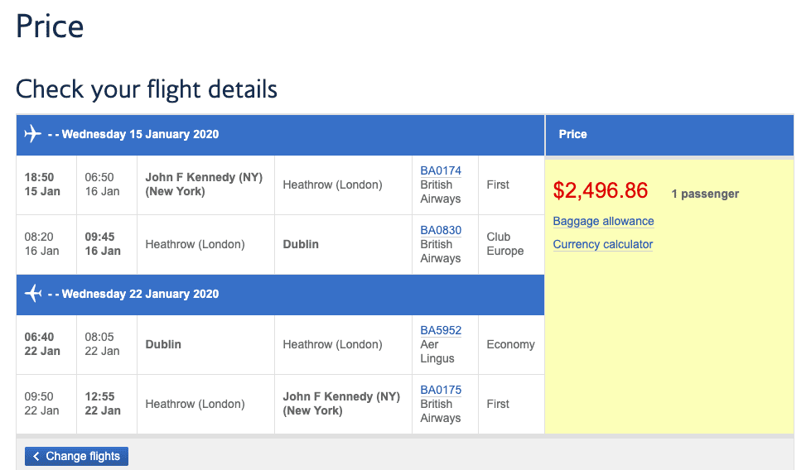
Task: Click the return flight airplane icon
Action: tap(33, 294)
